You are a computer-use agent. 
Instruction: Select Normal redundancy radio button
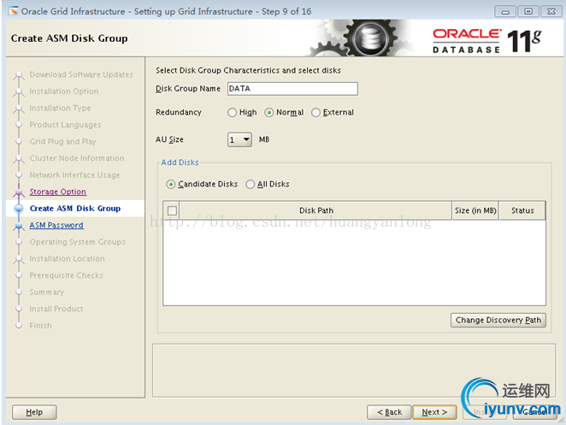(x=269, y=113)
